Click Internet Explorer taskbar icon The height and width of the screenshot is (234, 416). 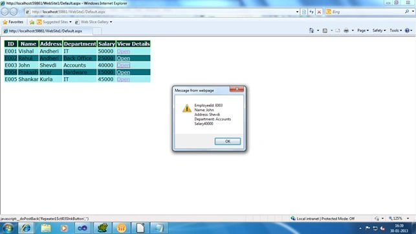[26, 228]
